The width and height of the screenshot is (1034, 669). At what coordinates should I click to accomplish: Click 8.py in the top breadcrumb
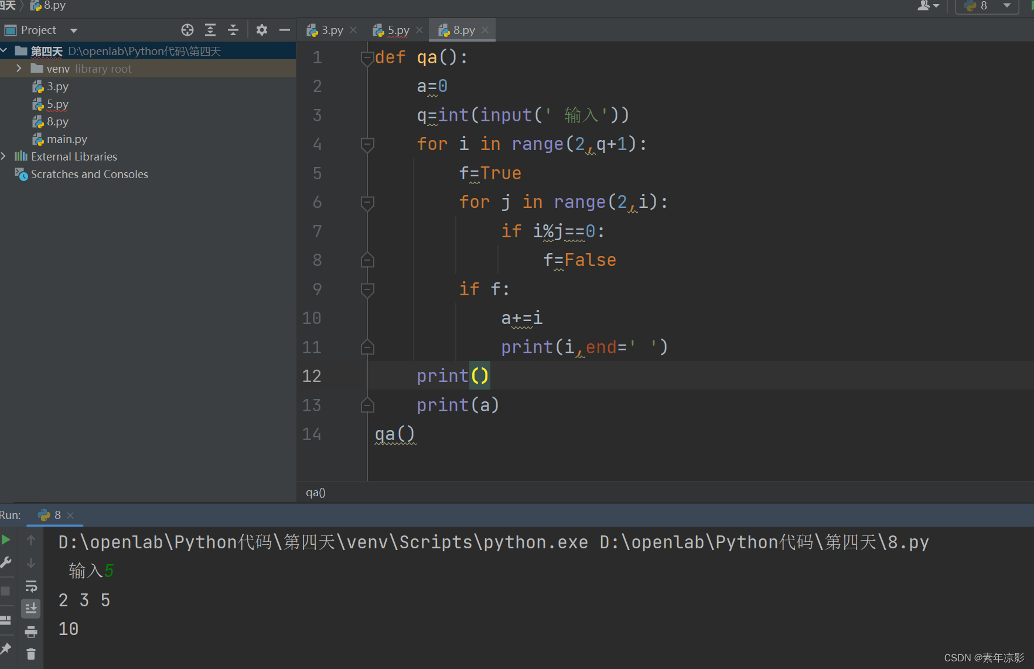tap(49, 6)
